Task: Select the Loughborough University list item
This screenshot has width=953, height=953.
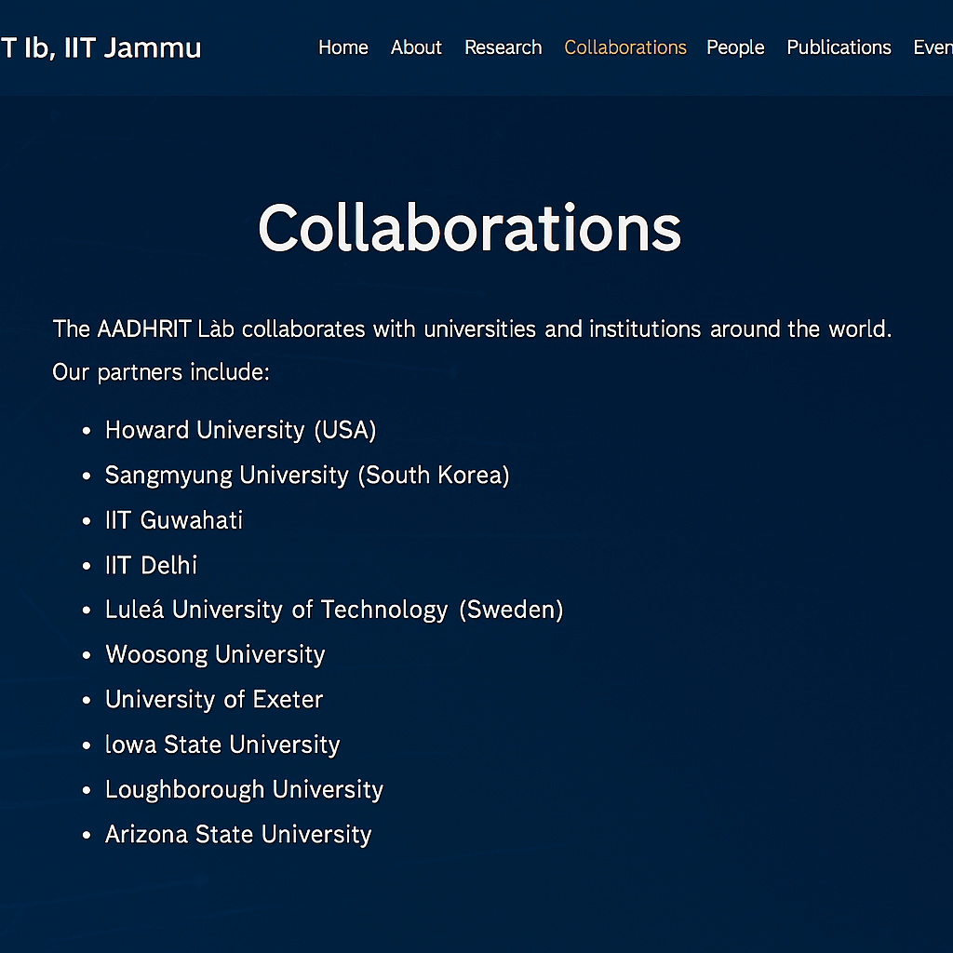Action: (x=244, y=789)
